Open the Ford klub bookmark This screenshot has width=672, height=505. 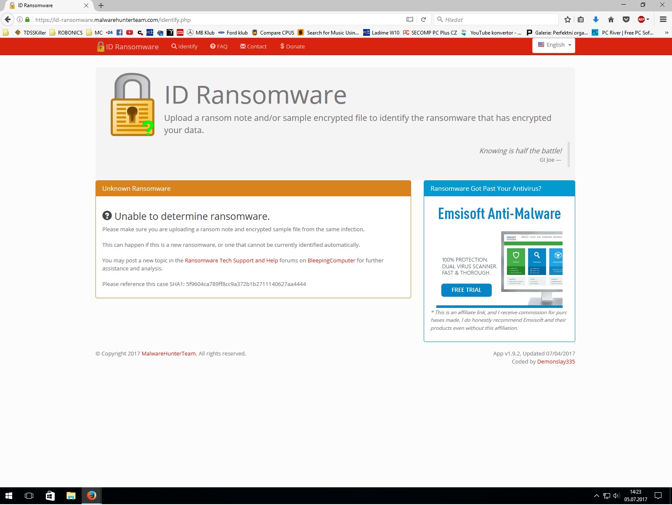tap(233, 32)
